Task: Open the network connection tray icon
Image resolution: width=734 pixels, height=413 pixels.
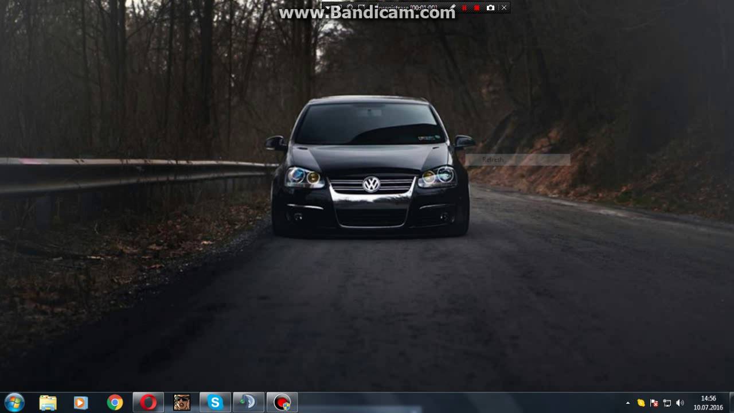Action: (667, 403)
